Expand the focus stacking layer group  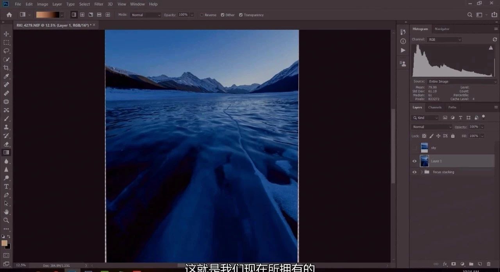[421, 172]
